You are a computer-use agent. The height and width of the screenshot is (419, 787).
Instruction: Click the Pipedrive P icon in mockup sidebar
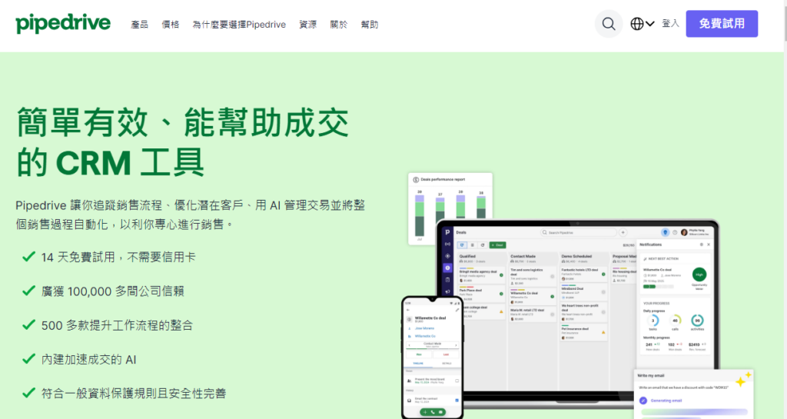coord(447,232)
